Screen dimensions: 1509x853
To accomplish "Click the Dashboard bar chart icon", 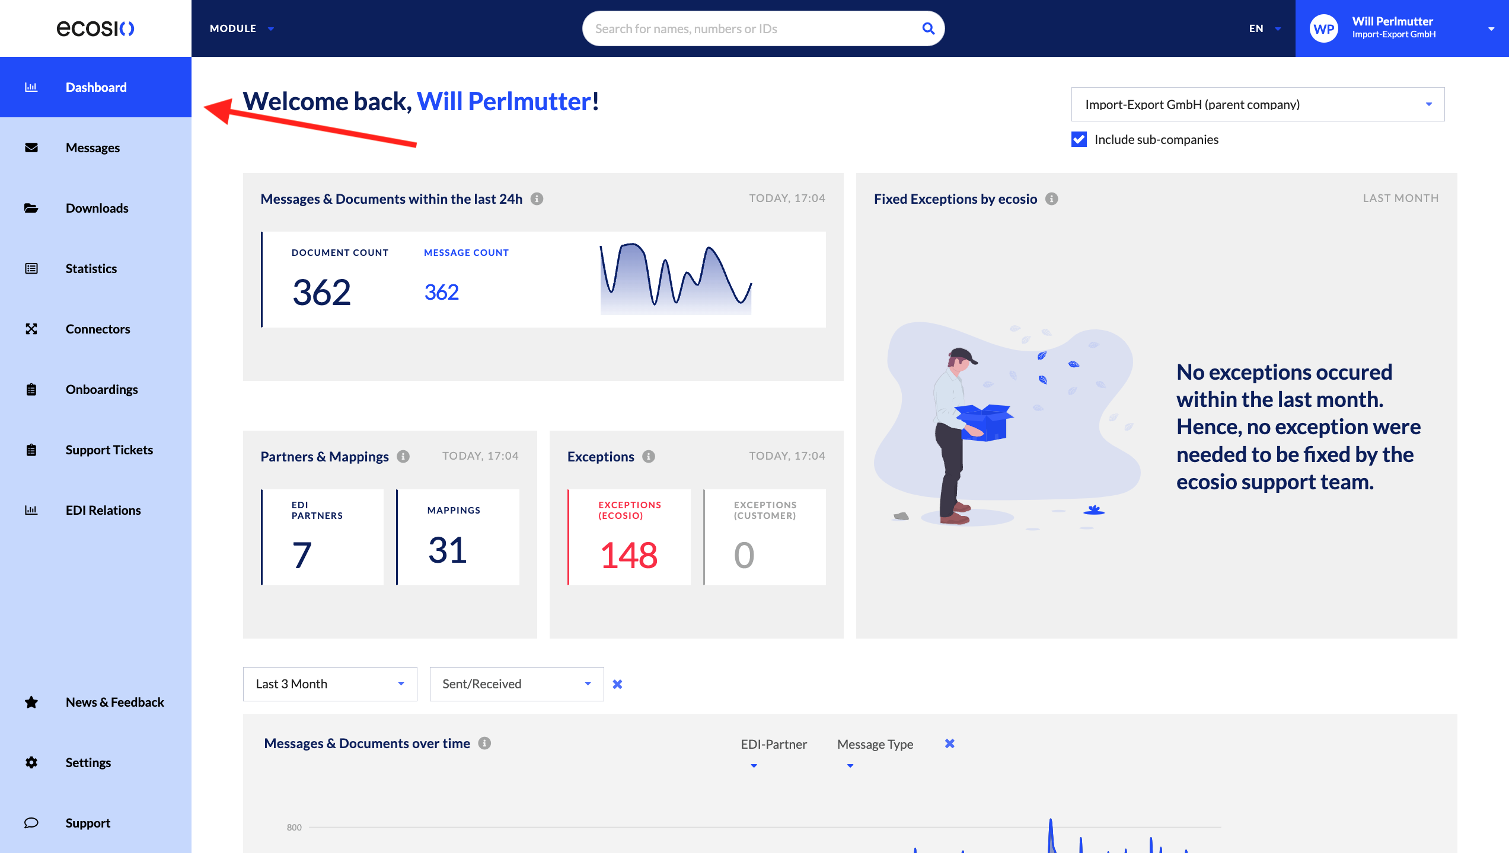I will click(x=31, y=87).
